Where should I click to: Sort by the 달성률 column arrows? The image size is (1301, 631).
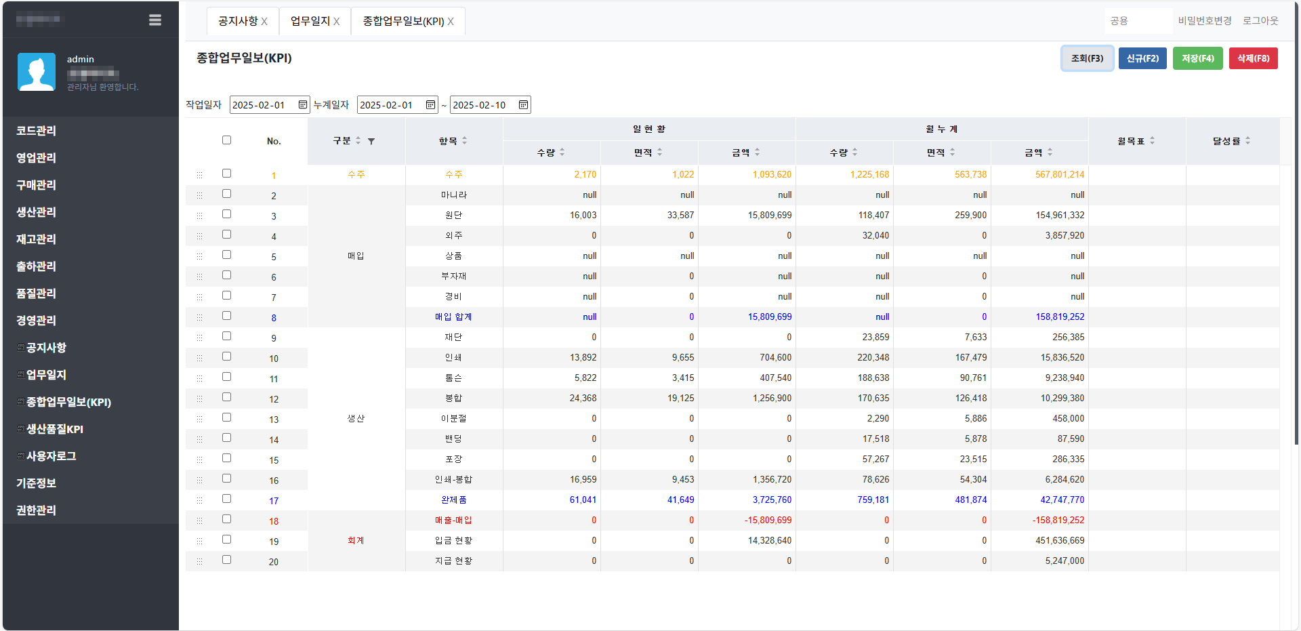pyautogui.click(x=1247, y=141)
